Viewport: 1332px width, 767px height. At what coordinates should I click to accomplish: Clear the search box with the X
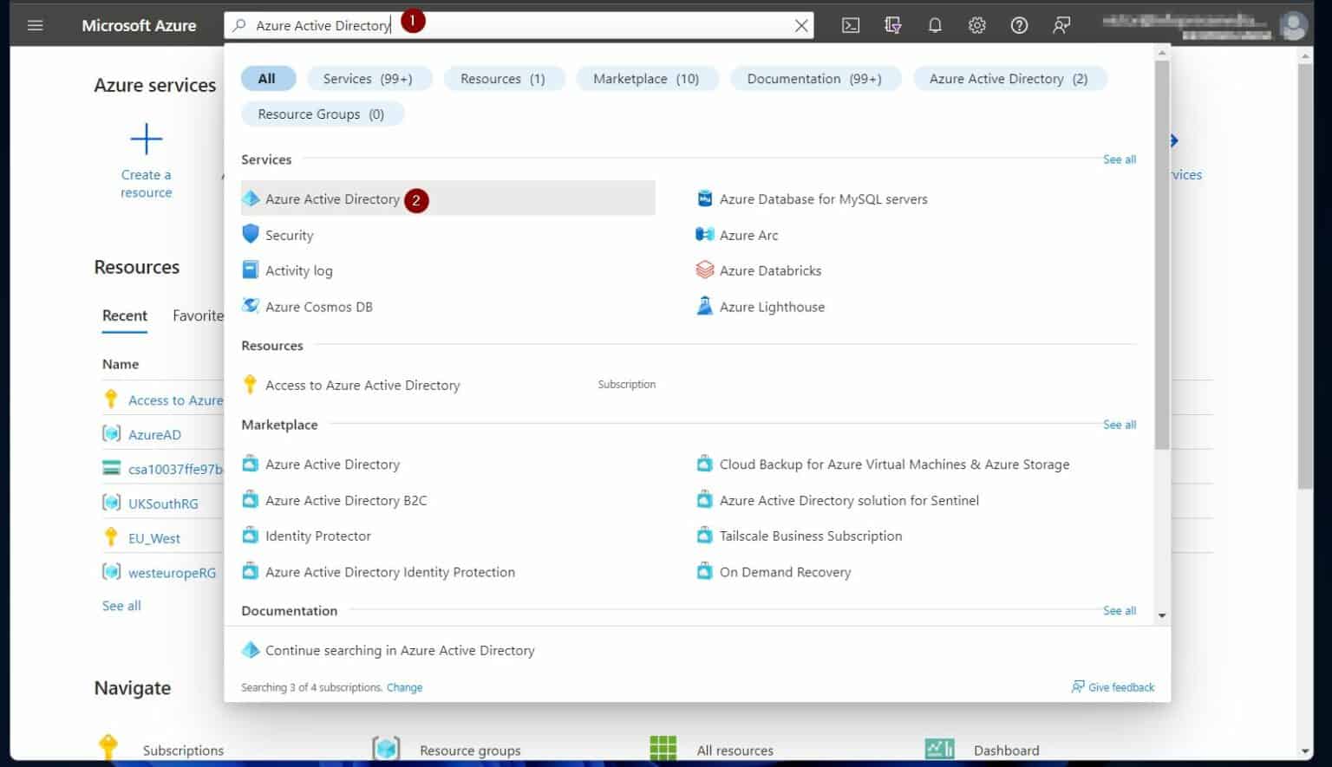coord(800,25)
